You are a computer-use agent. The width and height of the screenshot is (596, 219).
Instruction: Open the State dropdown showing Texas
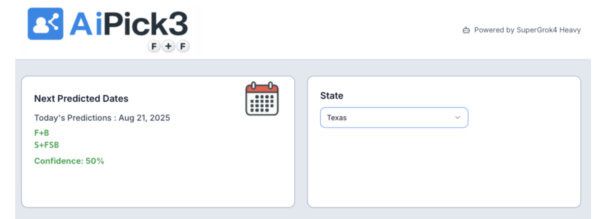click(394, 118)
